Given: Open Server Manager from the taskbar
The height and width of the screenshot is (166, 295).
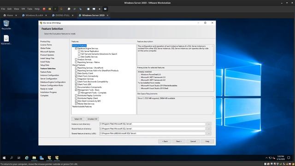Looking at the screenshot, I should tap(41, 158).
